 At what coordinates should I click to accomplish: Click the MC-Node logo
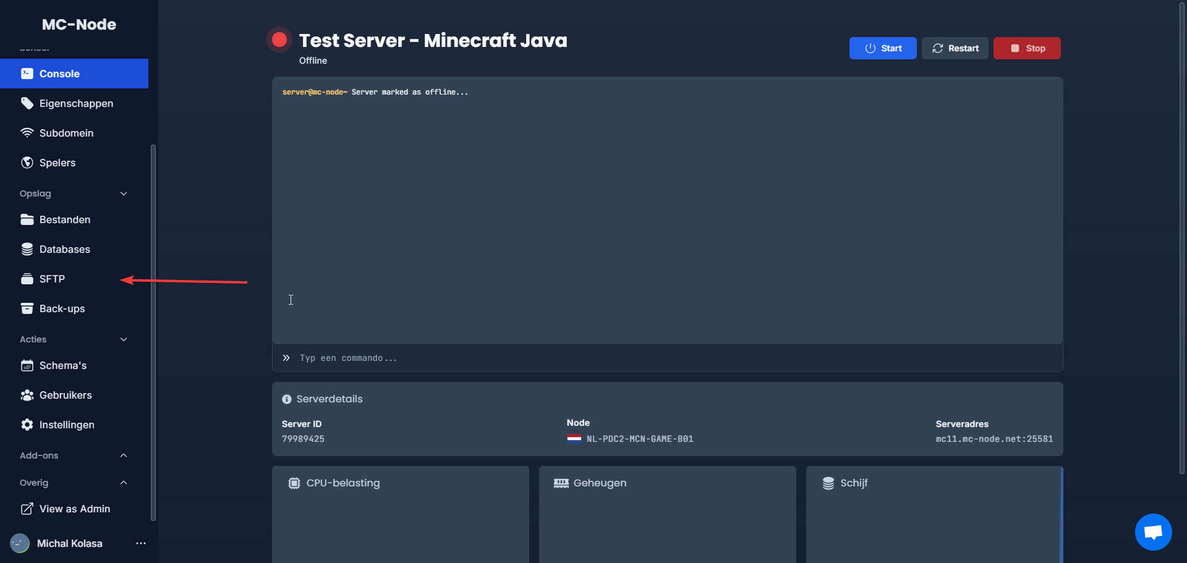[79, 24]
